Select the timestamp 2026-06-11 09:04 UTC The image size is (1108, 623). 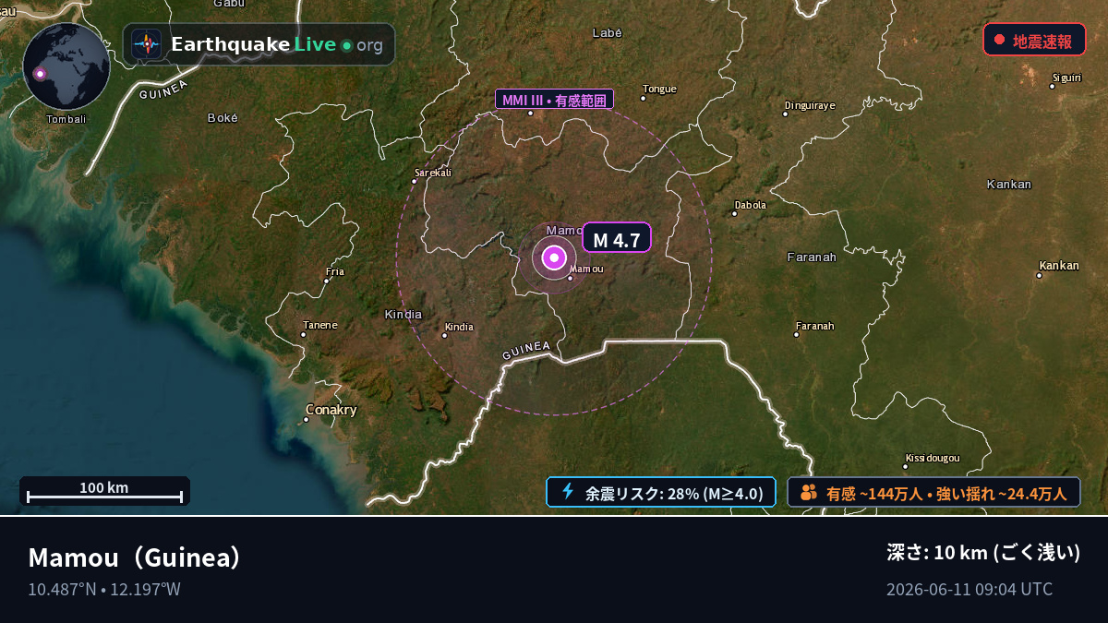pos(969,589)
